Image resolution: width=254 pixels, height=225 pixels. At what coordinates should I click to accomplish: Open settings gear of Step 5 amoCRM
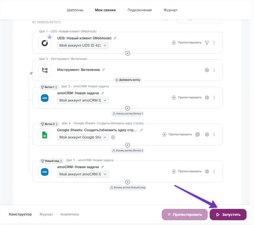pyautogui.click(x=207, y=172)
